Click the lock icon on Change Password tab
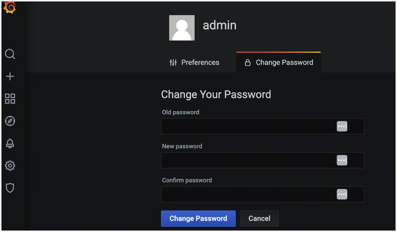The width and height of the screenshot is (397, 232). (x=247, y=62)
